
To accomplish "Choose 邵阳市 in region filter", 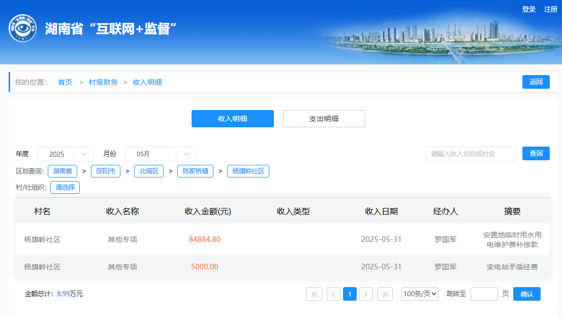I will pos(106,171).
